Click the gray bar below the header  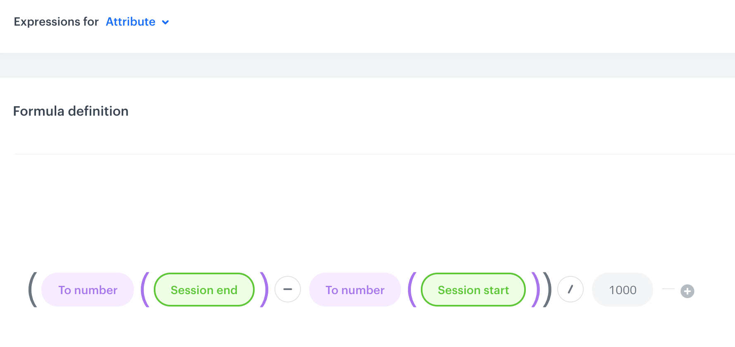click(x=367, y=65)
